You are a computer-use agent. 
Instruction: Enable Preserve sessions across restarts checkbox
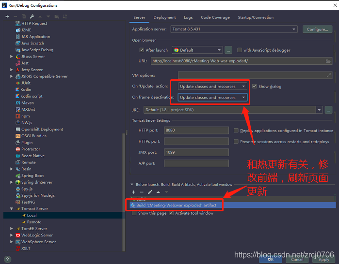pos(236,141)
